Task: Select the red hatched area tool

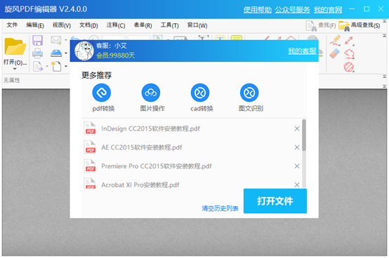Action: pos(349,67)
